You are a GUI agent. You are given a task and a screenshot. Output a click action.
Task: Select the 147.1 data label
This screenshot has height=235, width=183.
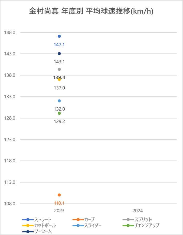(59, 45)
